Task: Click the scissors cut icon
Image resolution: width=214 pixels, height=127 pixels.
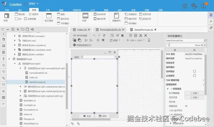Action: pyautogui.click(x=141, y=35)
